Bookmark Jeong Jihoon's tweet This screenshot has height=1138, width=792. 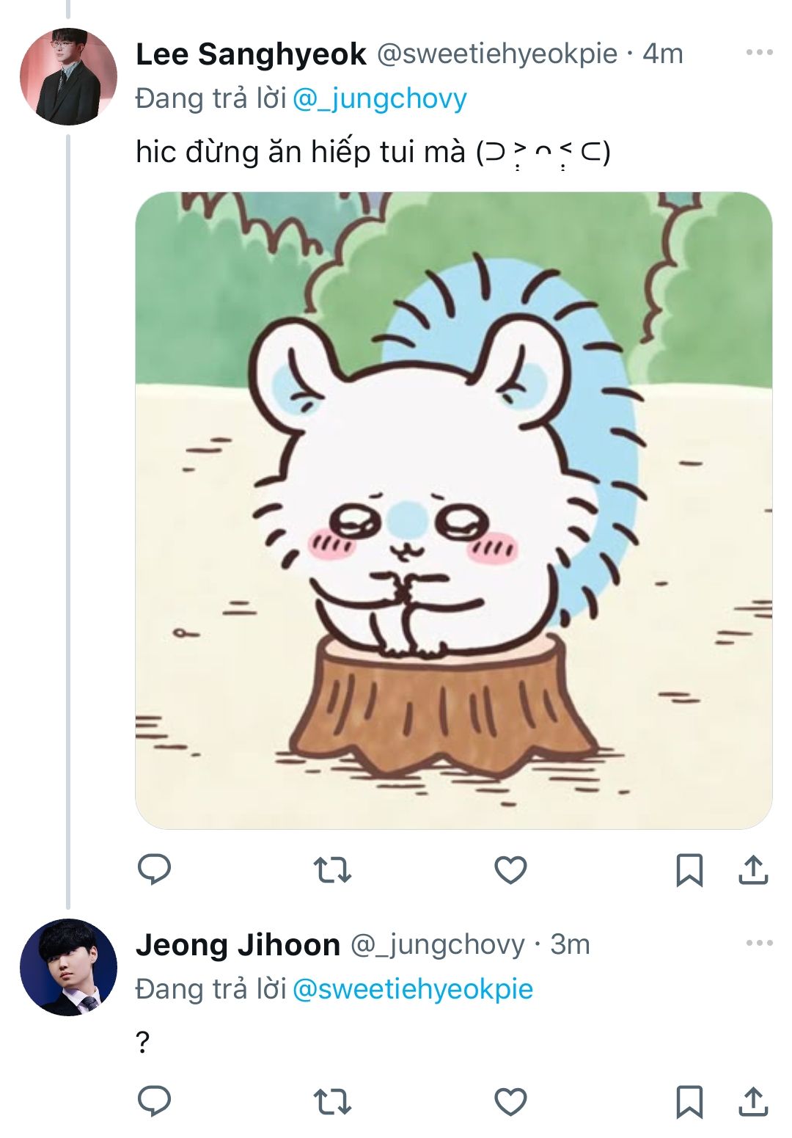689,1102
